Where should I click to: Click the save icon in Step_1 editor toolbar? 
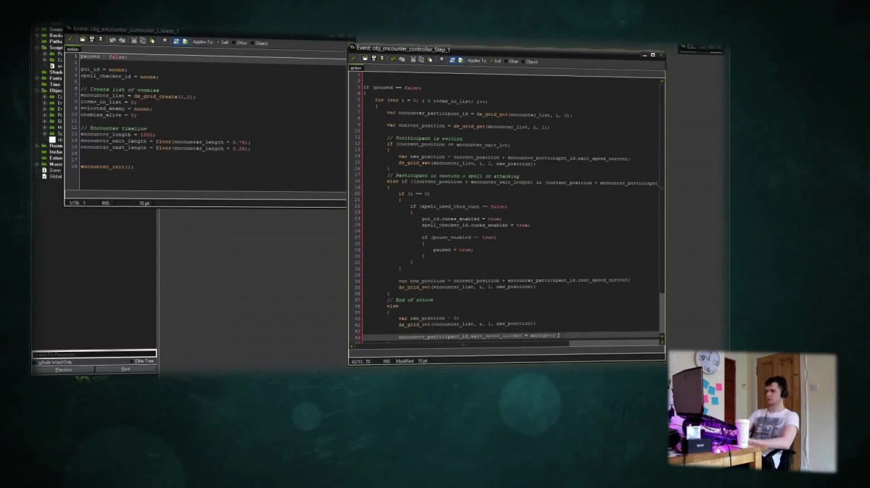click(x=373, y=59)
